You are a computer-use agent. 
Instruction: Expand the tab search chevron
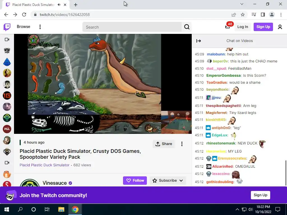[x=242, y=4]
